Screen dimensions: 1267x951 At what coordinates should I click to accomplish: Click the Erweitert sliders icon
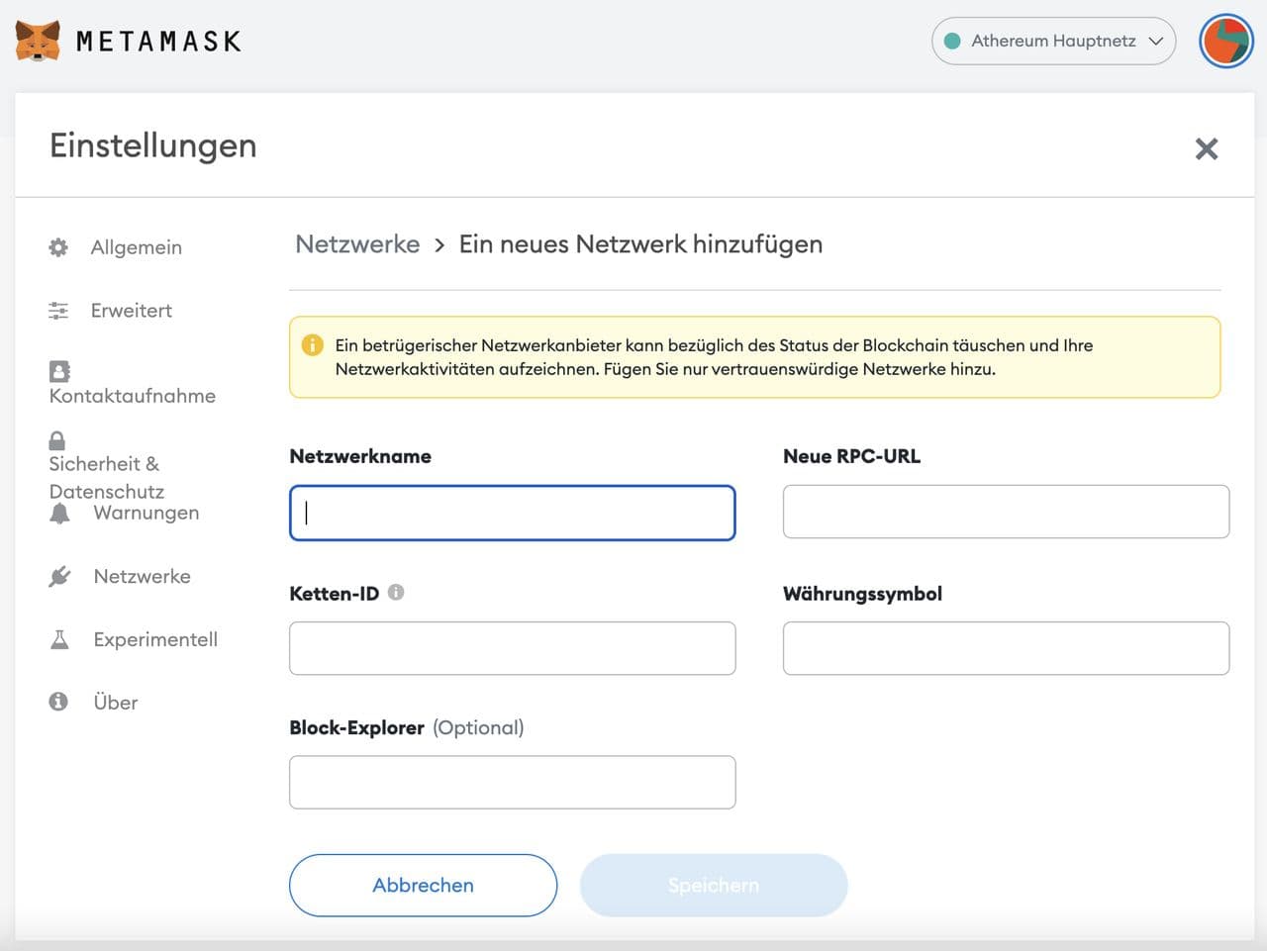pyautogui.click(x=58, y=311)
